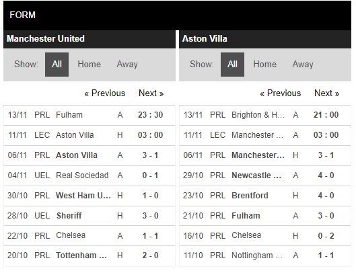Show Manchester United Away matches
Image resolution: width=356 pixels, height=275 pixels.
pyautogui.click(x=127, y=65)
